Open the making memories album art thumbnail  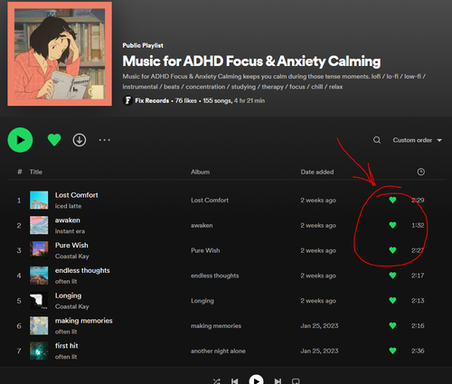[x=39, y=325]
